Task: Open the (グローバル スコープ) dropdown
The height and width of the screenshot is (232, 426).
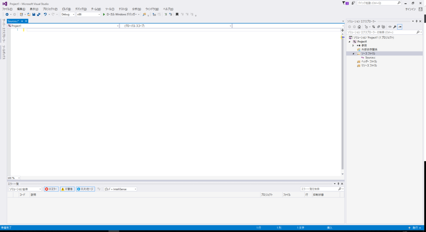Action: 176,26
